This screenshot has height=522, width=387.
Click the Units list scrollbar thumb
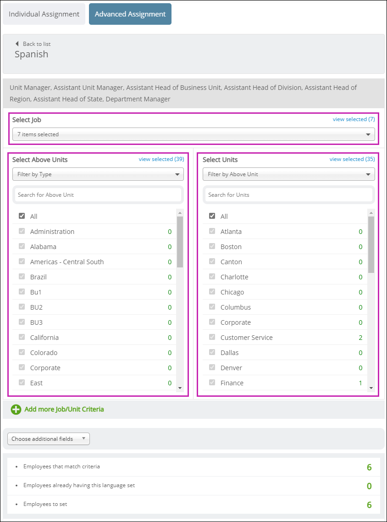371,244
